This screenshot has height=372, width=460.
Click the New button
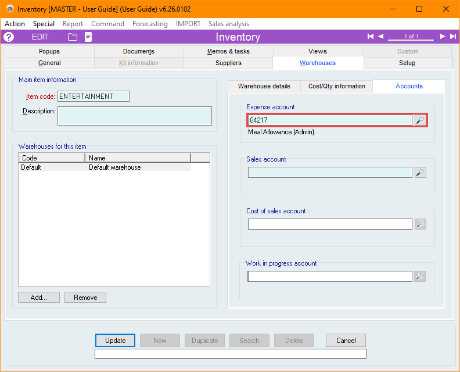click(160, 340)
